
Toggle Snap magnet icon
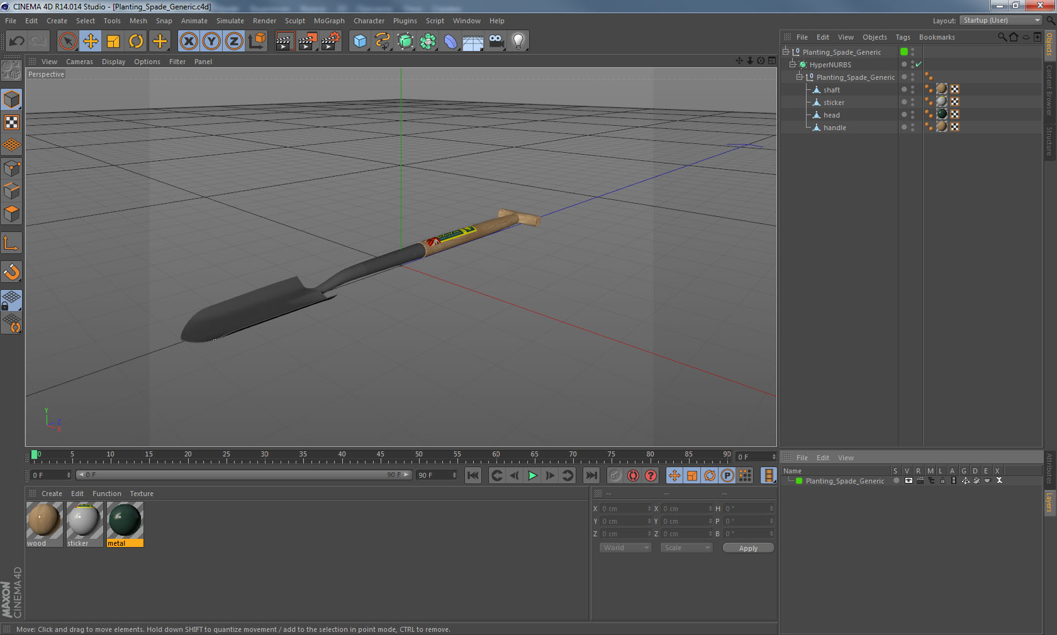tap(11, 272)
